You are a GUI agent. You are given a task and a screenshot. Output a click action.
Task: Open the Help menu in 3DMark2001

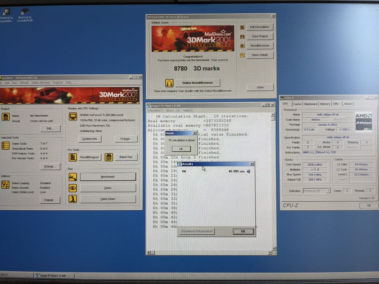(69, 83)
